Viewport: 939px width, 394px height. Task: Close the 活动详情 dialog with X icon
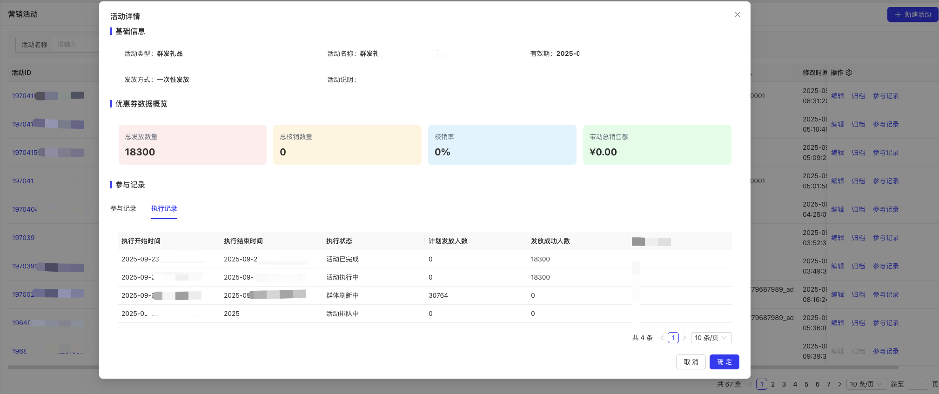coord(737,14)
